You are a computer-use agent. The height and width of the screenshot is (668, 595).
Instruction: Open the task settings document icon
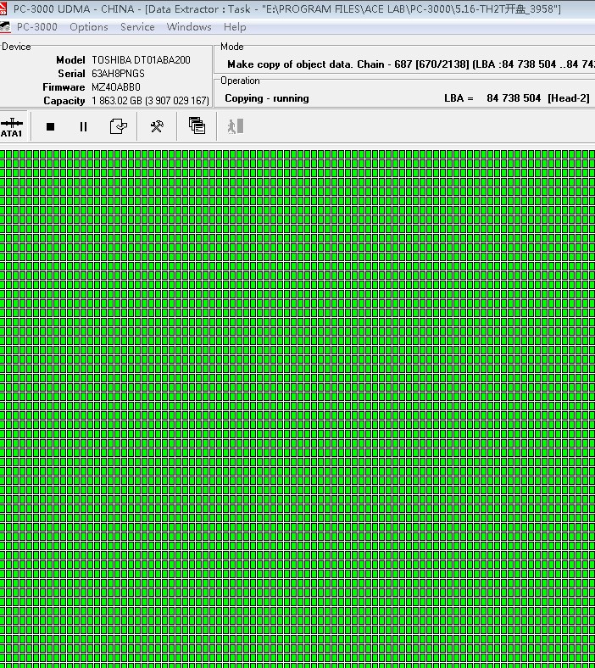tap(119, 127)
